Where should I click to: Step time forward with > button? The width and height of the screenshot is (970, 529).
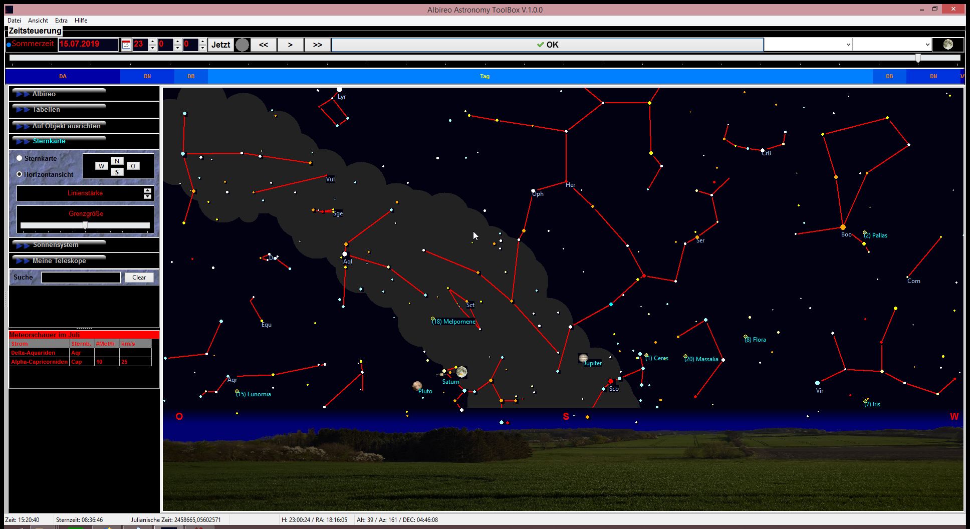point(290,45)
